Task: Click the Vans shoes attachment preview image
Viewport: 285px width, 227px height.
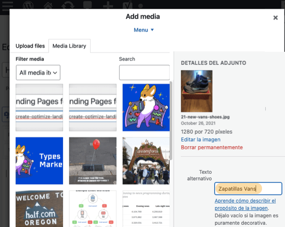Action: click(x=196, y=91)
